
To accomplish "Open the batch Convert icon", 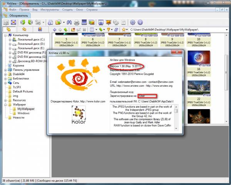I will point(92,22).
